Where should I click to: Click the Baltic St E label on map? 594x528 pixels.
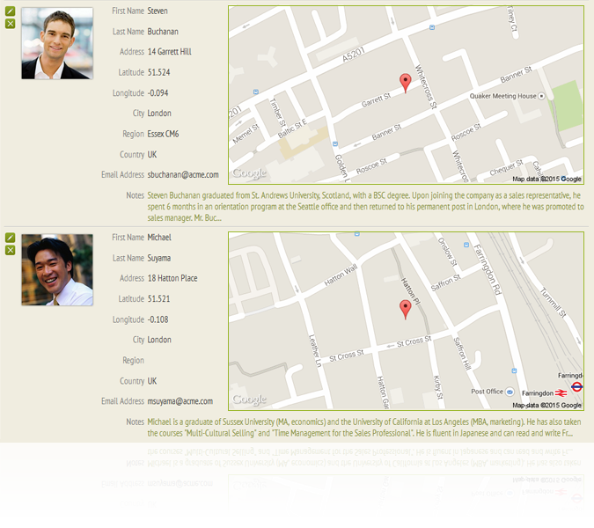pyautogui.click(x=292, y=128)
